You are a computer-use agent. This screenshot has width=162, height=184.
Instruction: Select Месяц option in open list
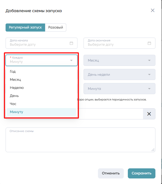(x=42, y=80)
